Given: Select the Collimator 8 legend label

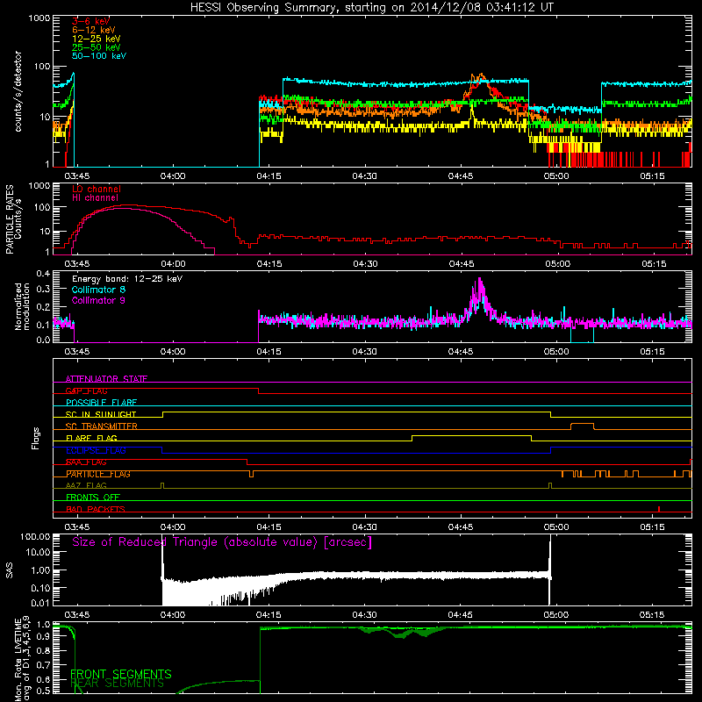Looking at the screenshot, I should (98, 290).
